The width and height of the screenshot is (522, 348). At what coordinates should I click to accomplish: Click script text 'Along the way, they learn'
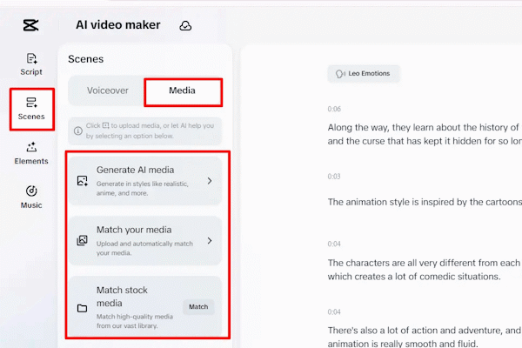(425, 134)
